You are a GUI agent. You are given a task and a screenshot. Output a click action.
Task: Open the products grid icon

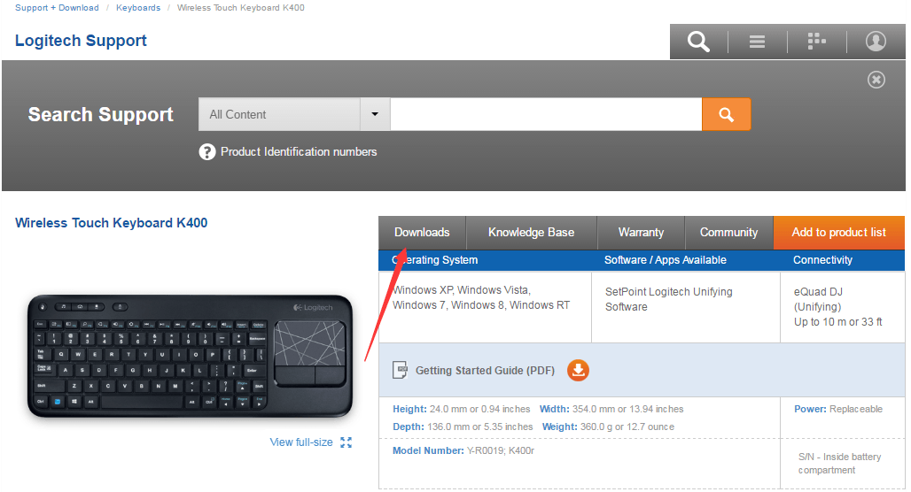pyautogui.click(x=816, y=42)
